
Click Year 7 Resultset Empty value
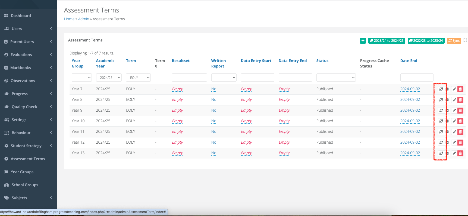[x=177, y=89]
